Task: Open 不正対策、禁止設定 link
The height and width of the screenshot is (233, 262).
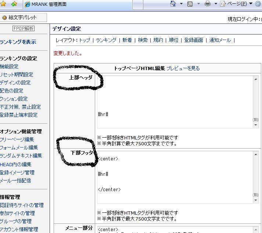Action: click(20, 107)
